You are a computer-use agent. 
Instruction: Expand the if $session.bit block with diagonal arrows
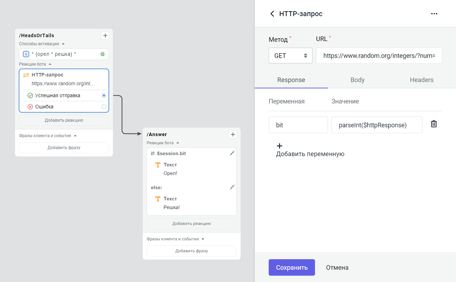[232, 153]
